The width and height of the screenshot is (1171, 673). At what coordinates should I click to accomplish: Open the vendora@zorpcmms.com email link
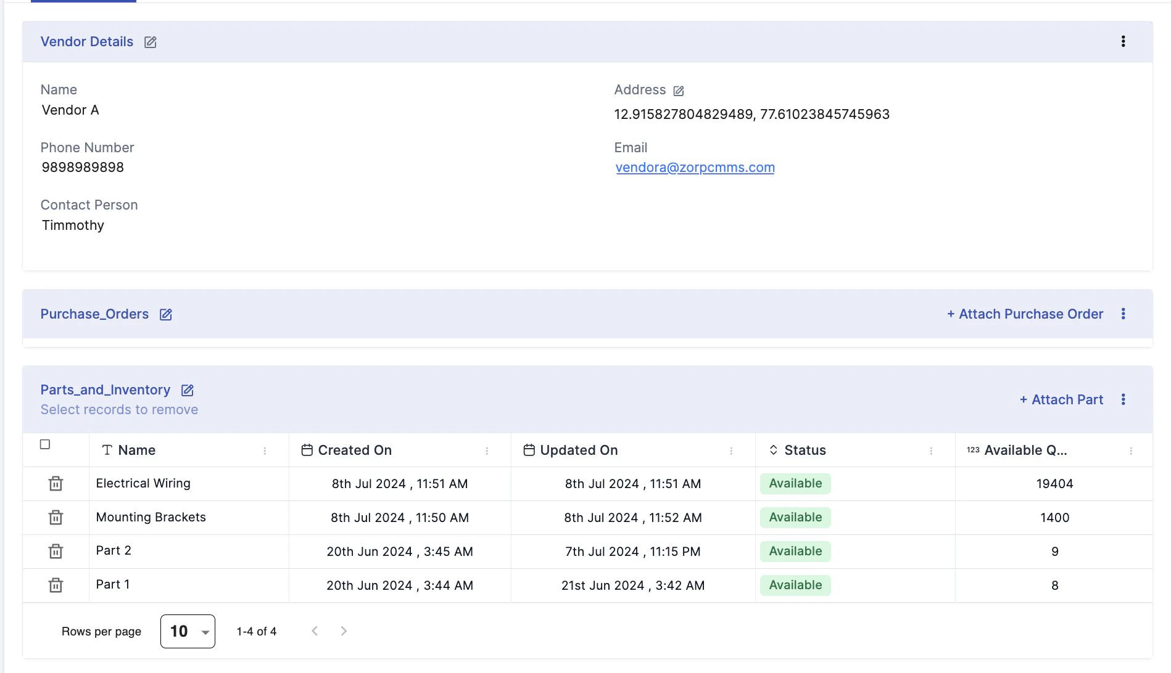coord(695,168)
